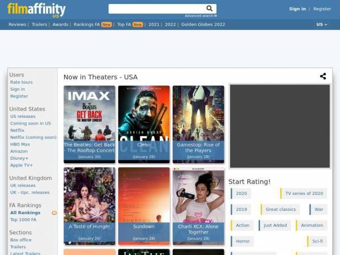Click Rate tours in the sidebar
The width and height of the screenshot is (340, 255).
[x=22, y=82]
